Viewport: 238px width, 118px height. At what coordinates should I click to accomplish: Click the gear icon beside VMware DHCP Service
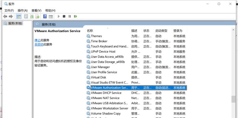coord(88,93)
